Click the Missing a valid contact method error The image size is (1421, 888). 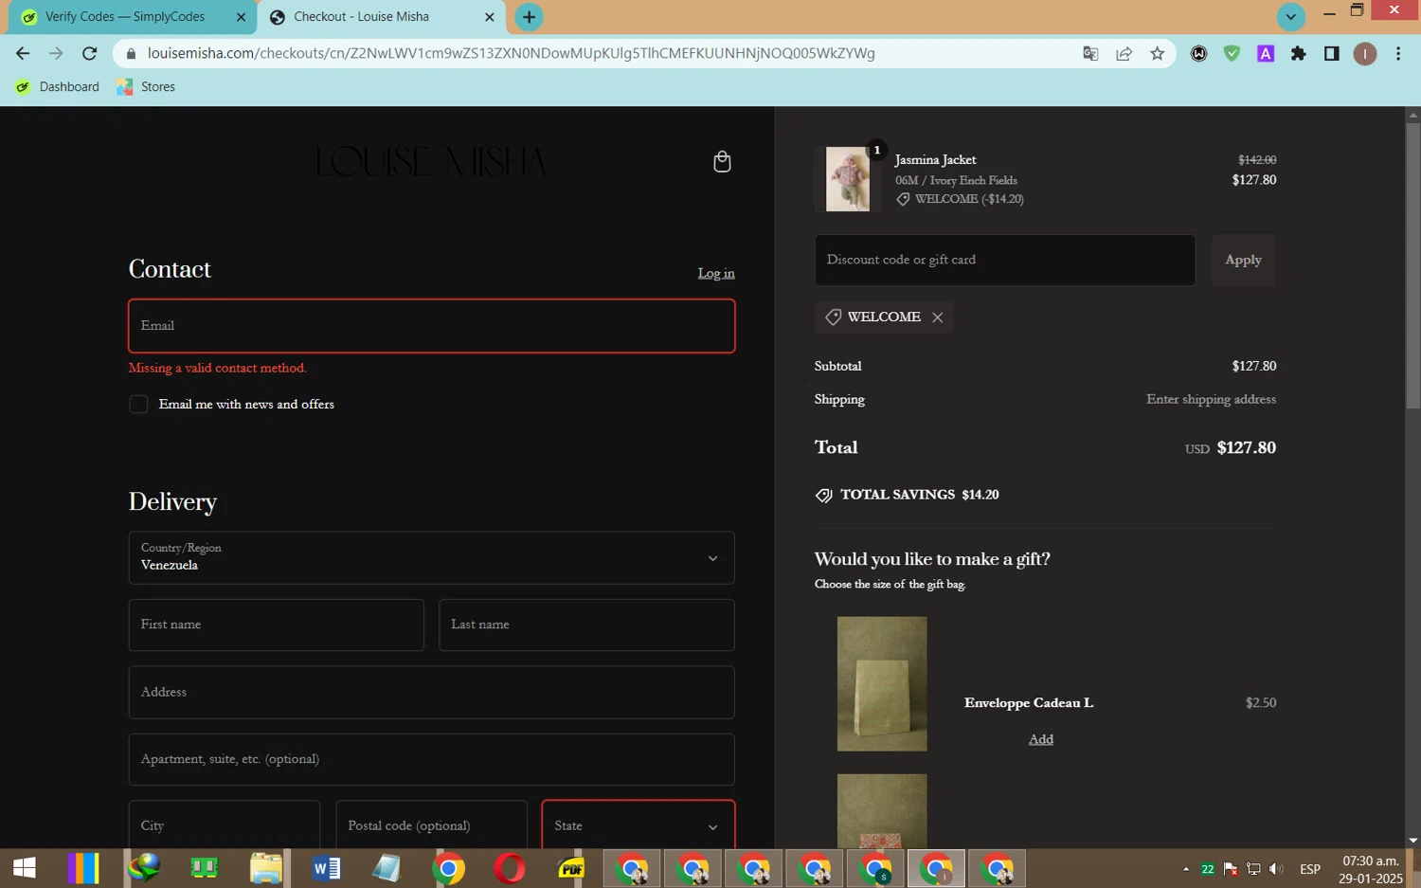point(218,368)
